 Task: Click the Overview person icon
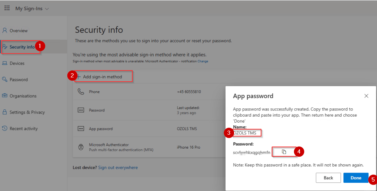(5, 30)
